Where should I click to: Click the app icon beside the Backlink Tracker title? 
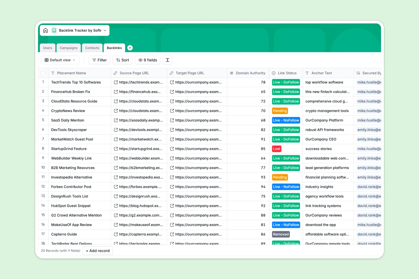pos(54,30)
